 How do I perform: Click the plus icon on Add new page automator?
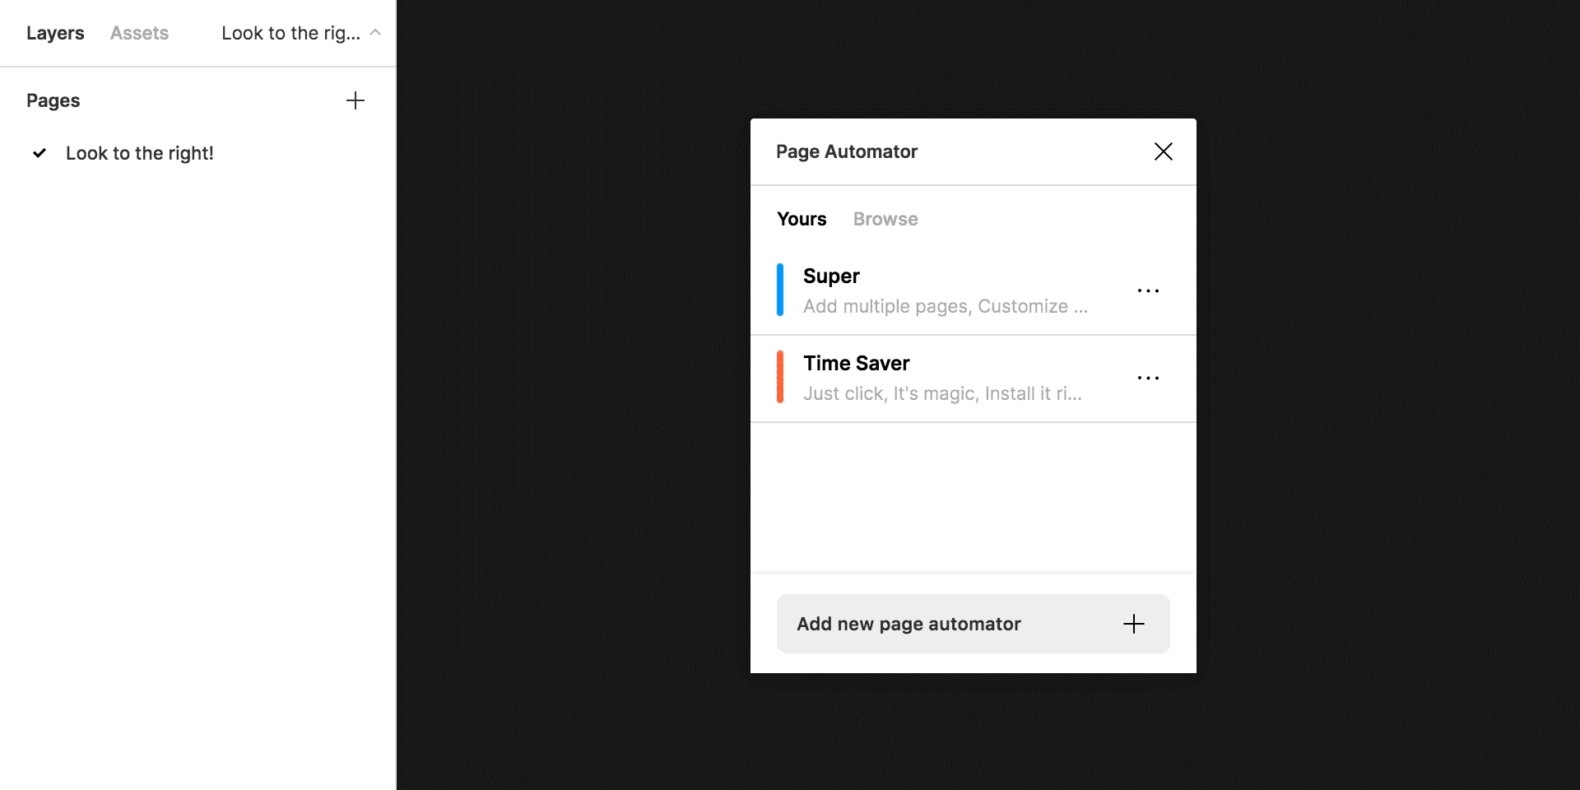1133,624
